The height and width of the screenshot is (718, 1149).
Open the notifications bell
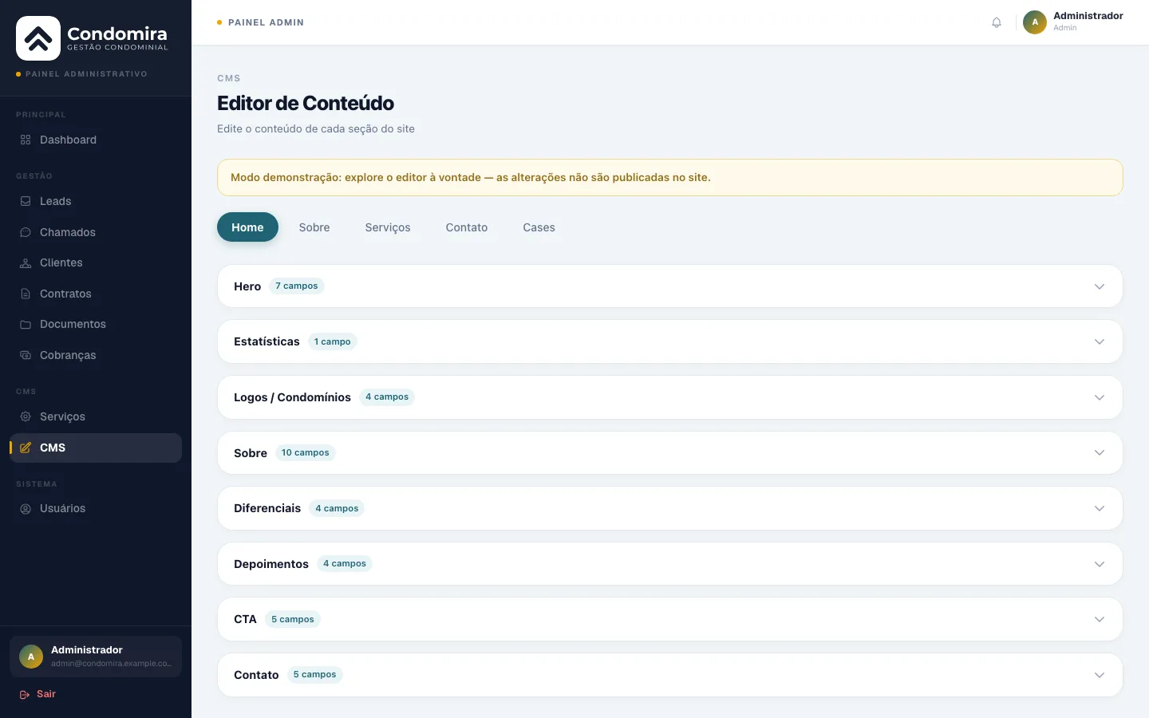997,22
